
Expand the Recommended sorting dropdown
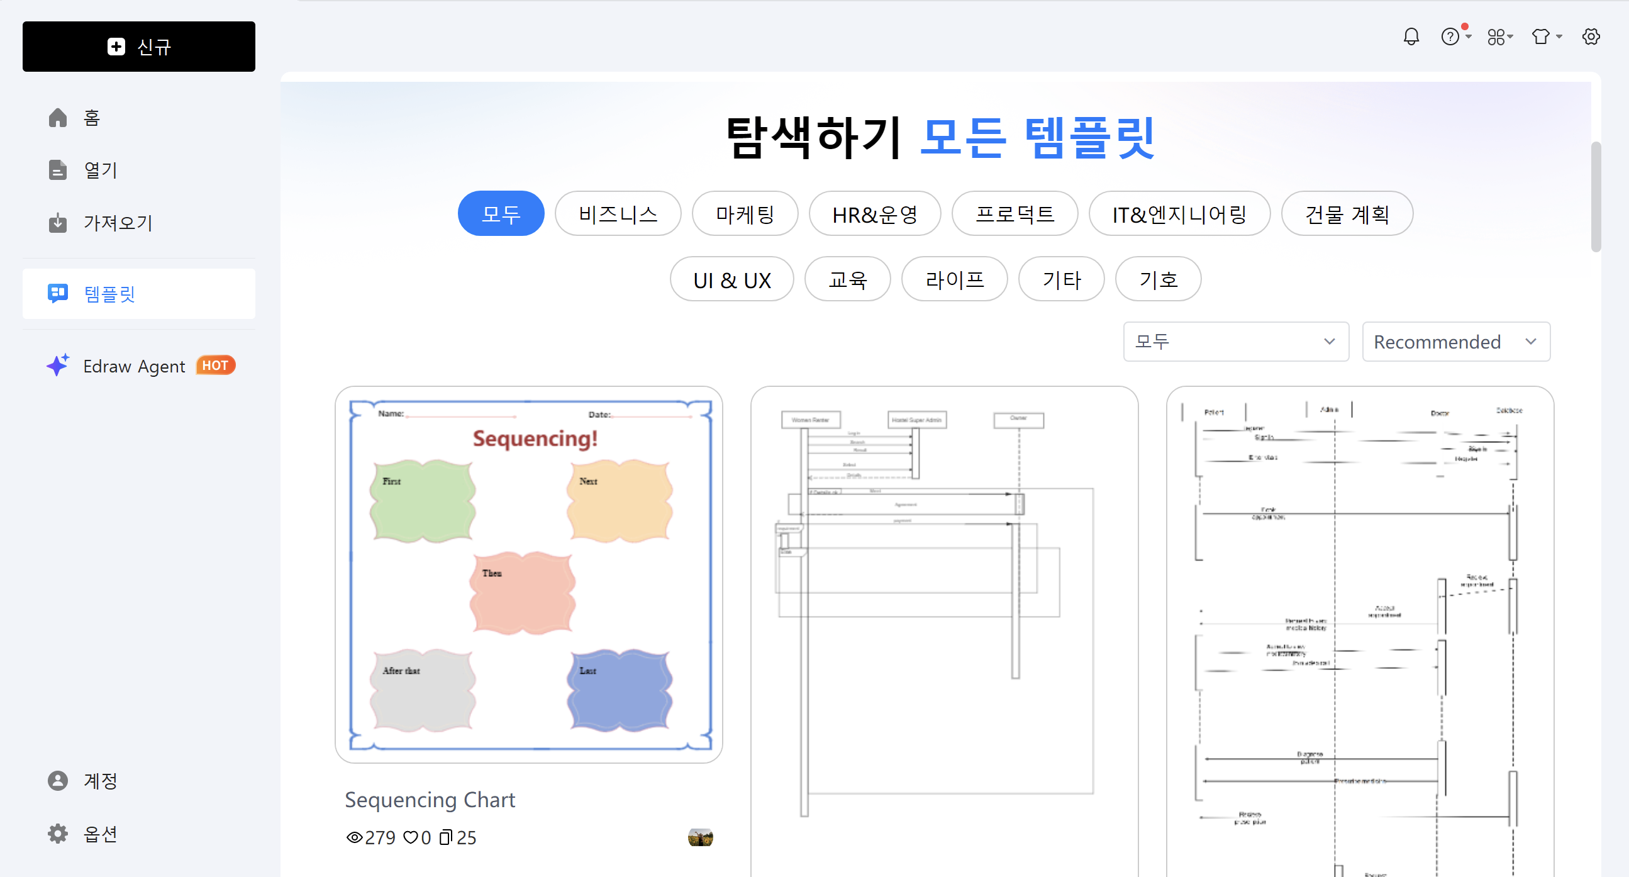pos(1455,342)
